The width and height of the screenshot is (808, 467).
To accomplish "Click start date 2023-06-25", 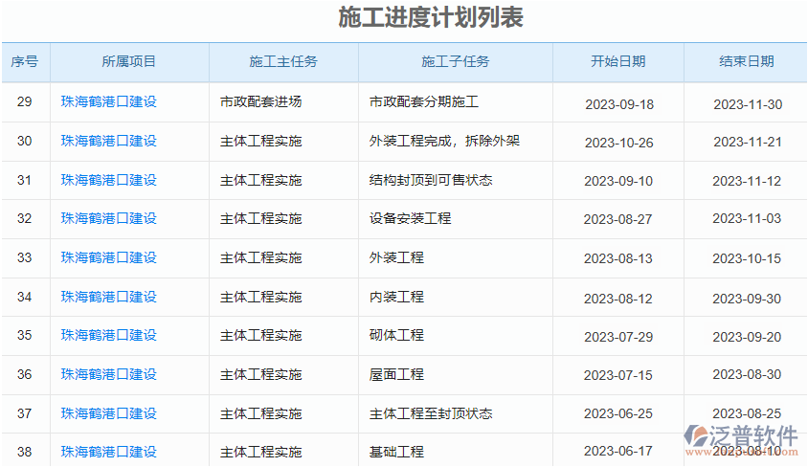I will [x=617, y=414].
